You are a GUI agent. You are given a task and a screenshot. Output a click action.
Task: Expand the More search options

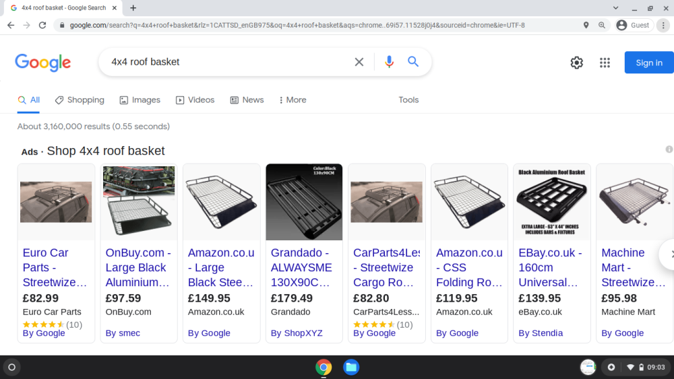(x=293, y=100)
